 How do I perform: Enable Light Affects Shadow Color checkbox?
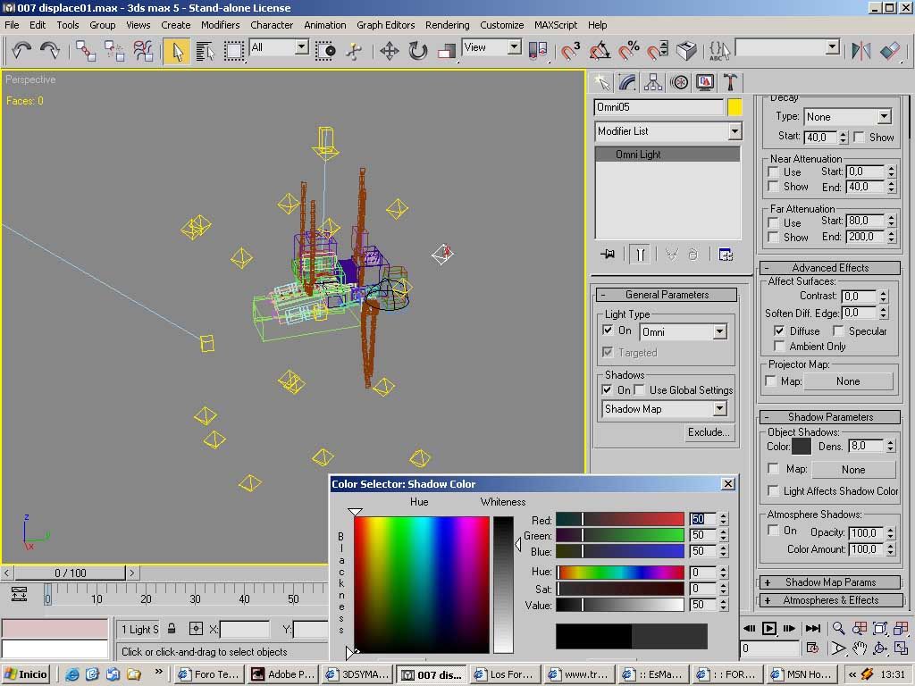point(773,491)
